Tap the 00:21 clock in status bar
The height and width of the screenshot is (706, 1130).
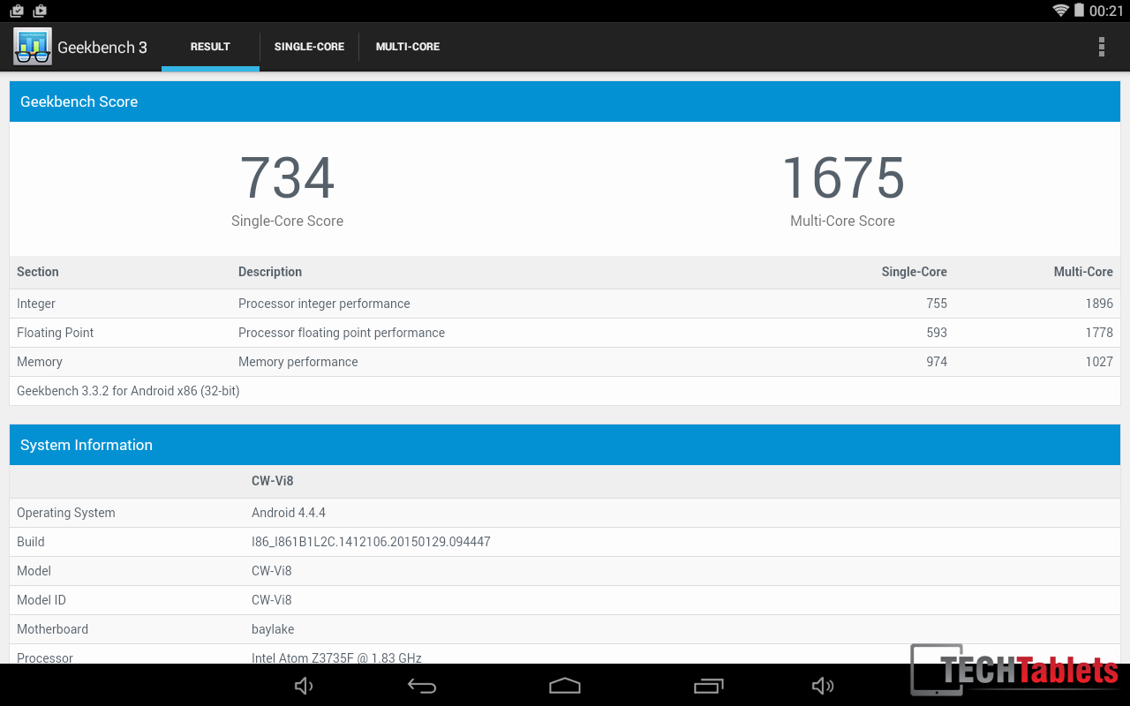[1106, 11]
